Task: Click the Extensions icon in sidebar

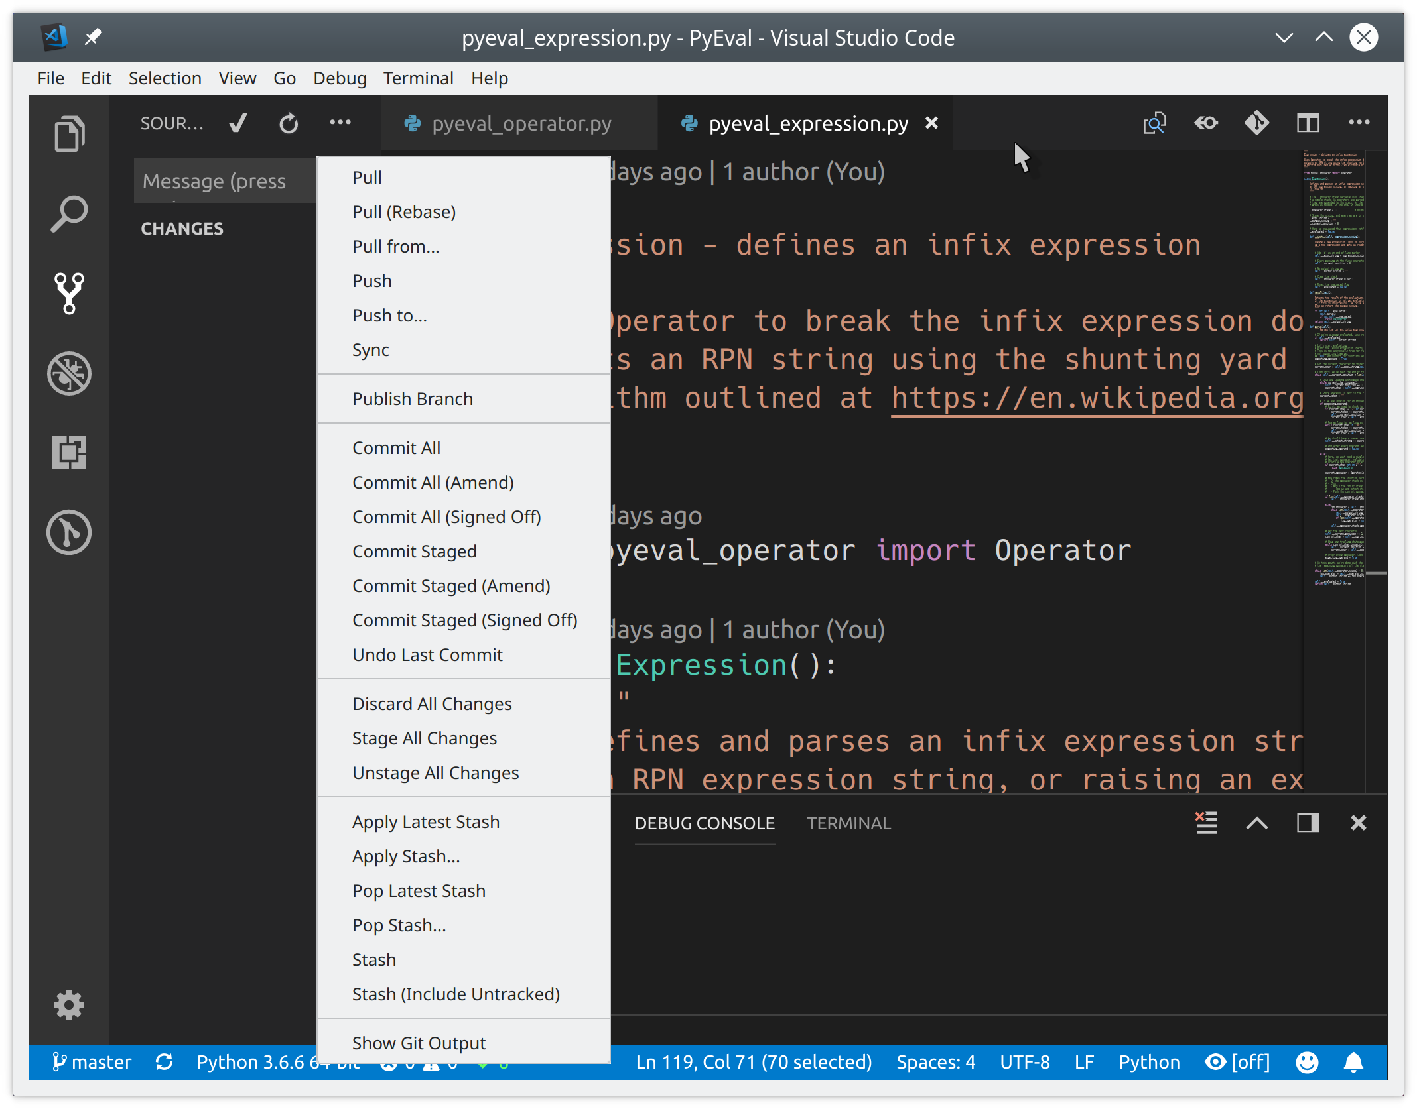Action: [70, 451]
